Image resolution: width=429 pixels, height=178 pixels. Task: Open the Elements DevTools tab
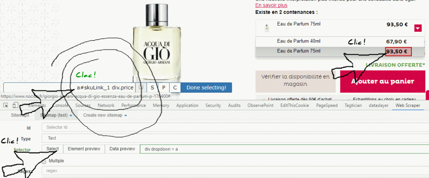(37, 105)
